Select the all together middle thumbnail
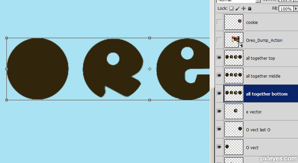This screenshot has height=163, width=298. point(234,75)
